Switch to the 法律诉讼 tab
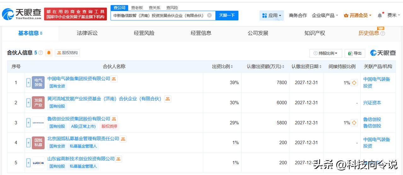This screenshot has width=403, height=175. [x=87, y=33]
